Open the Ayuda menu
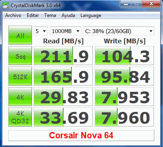 click(68, 15)
